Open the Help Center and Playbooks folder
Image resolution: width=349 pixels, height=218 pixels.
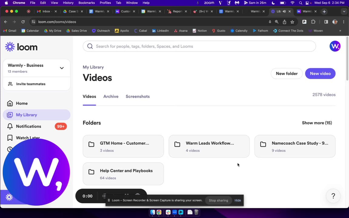[x=123, y=174]
